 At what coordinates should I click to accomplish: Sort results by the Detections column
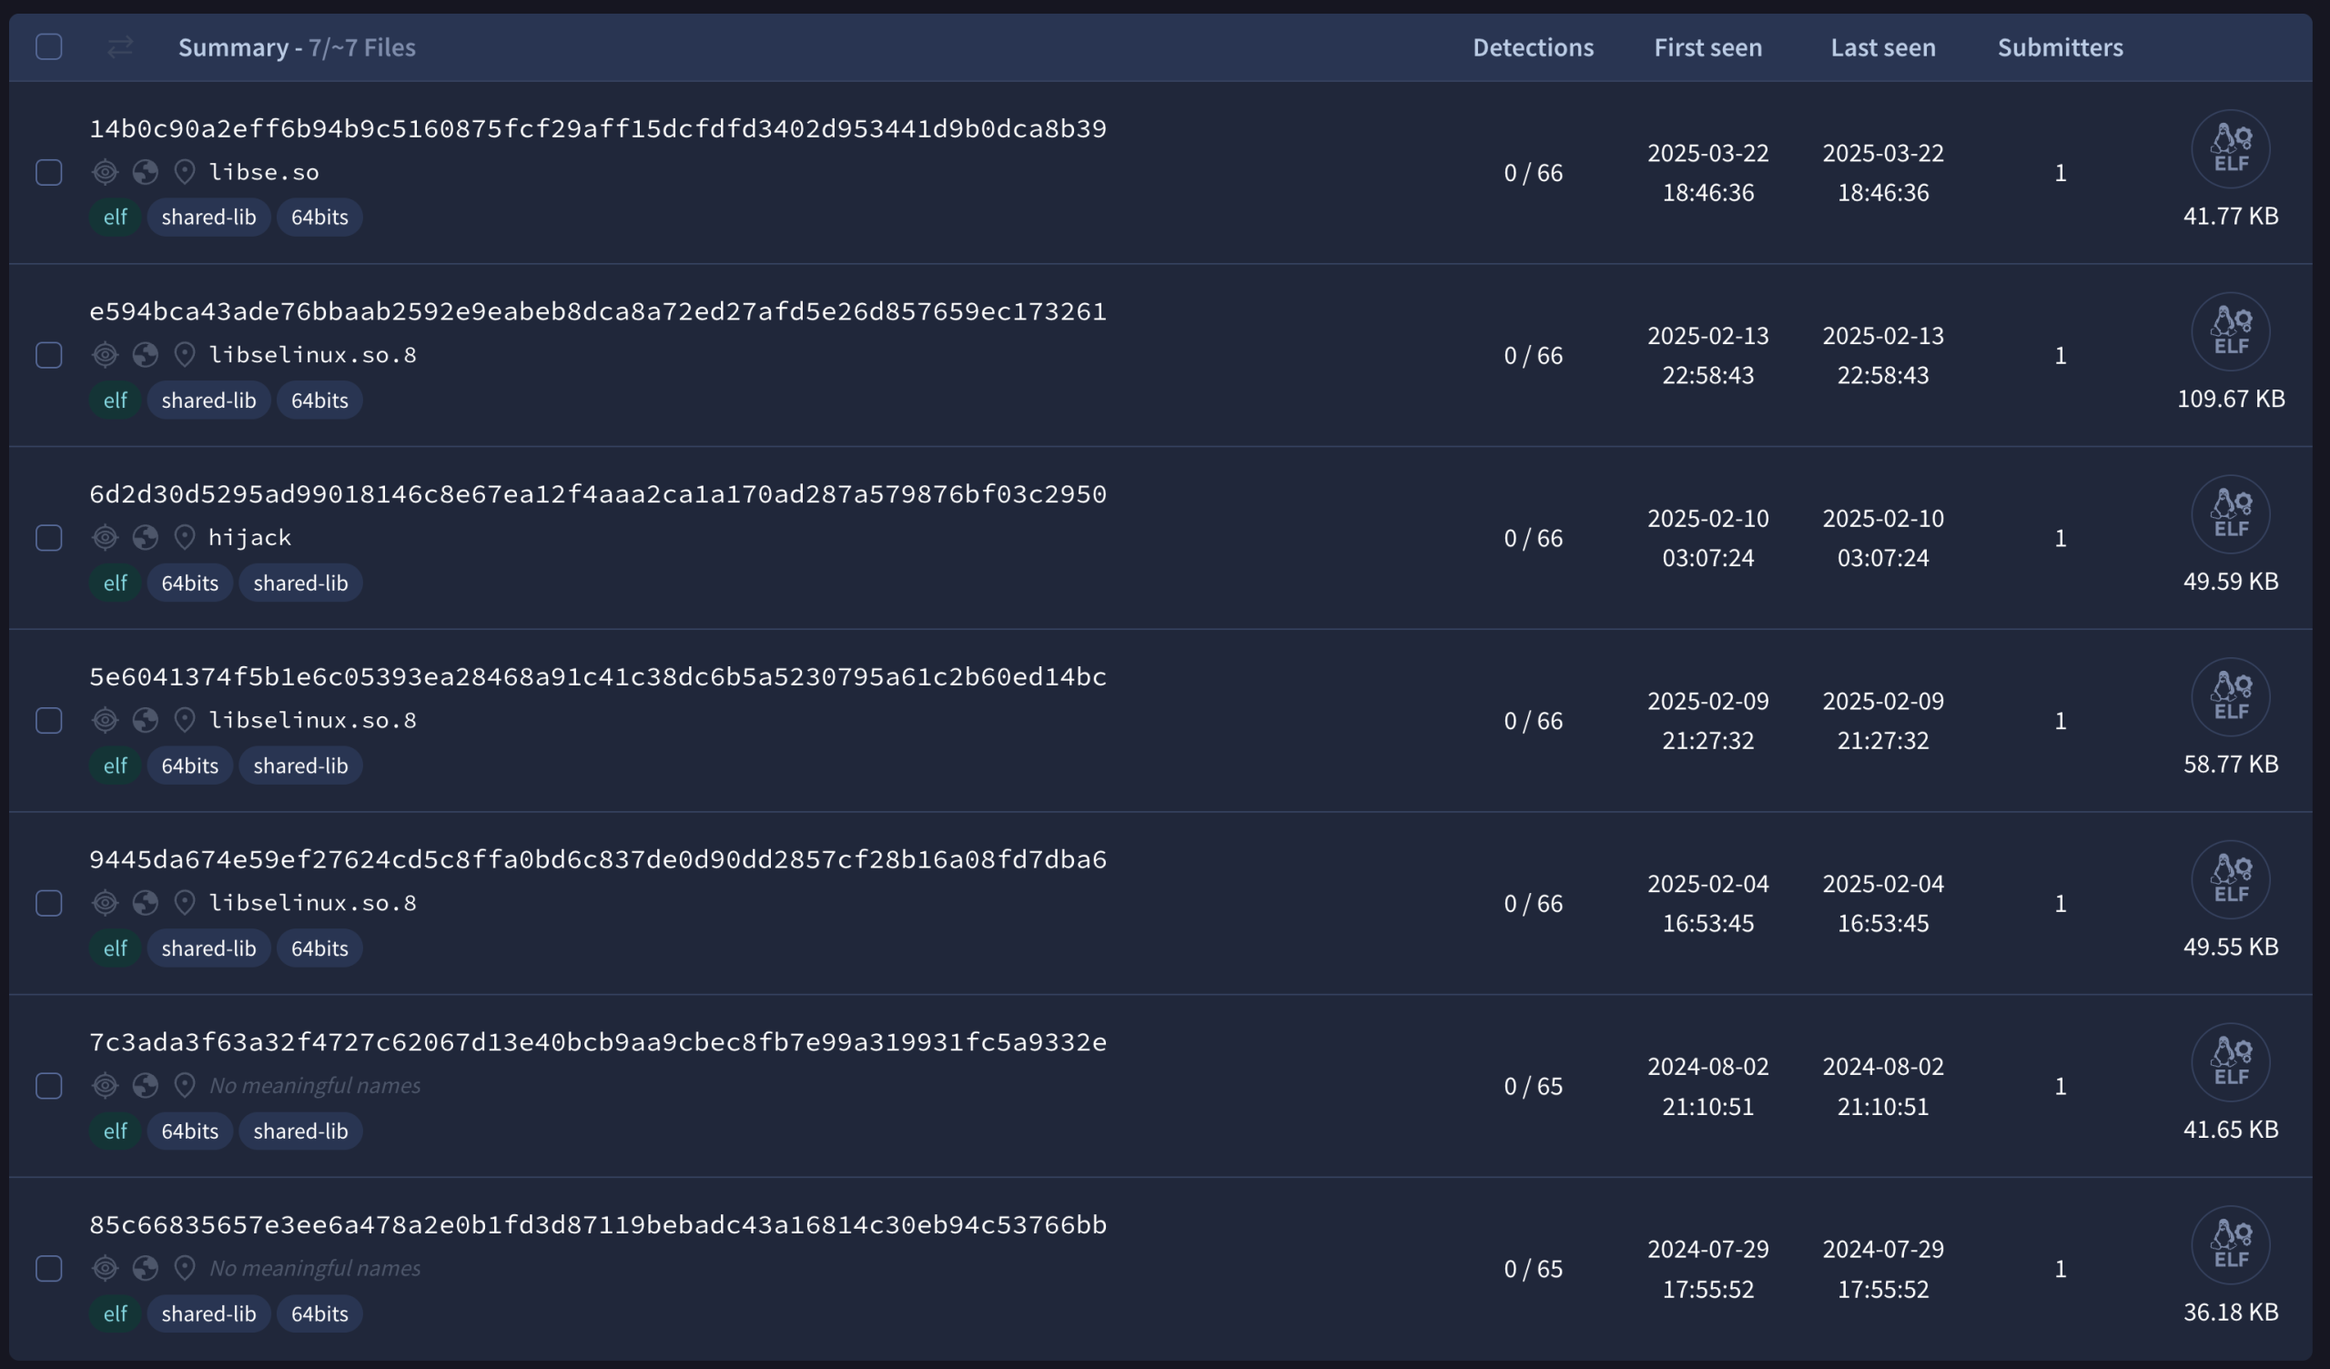point(1532,47)
